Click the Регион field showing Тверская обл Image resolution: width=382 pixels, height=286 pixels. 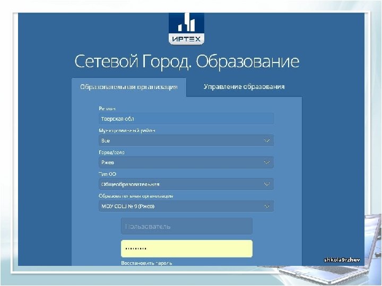pyautogui.click(x=186, y=119)
